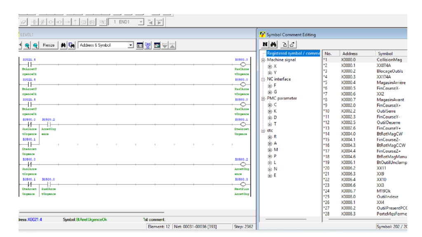Click the Symbol Comment Editing title bar icon

pos(263,35)
